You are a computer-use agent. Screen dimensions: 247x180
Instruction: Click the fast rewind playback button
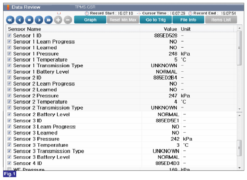pyautogui.click(x=10, y=20)
